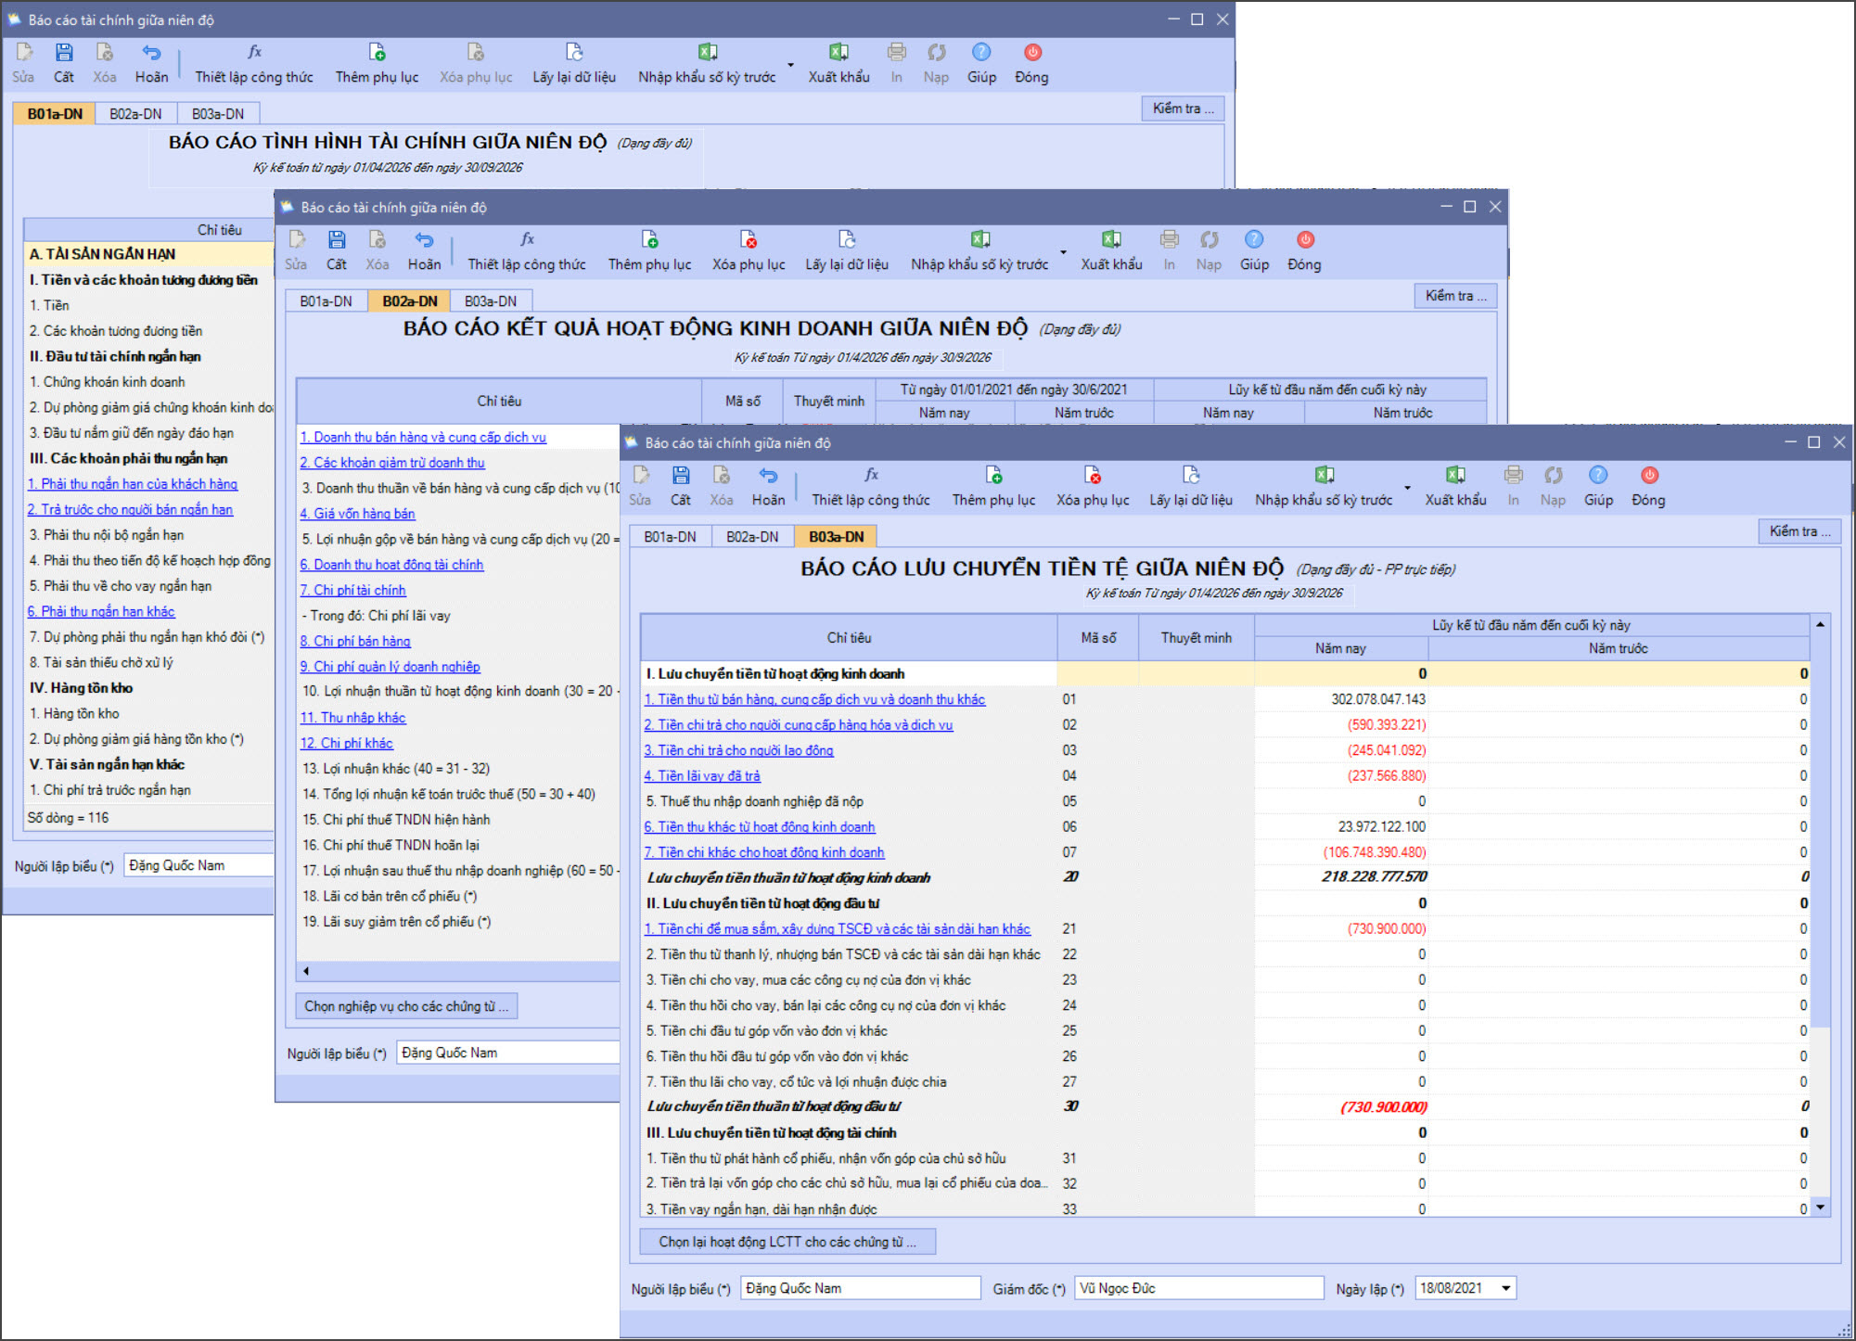Click the Giám đốc name input field
Screen dimensions: 1856x1341
1197,1288
